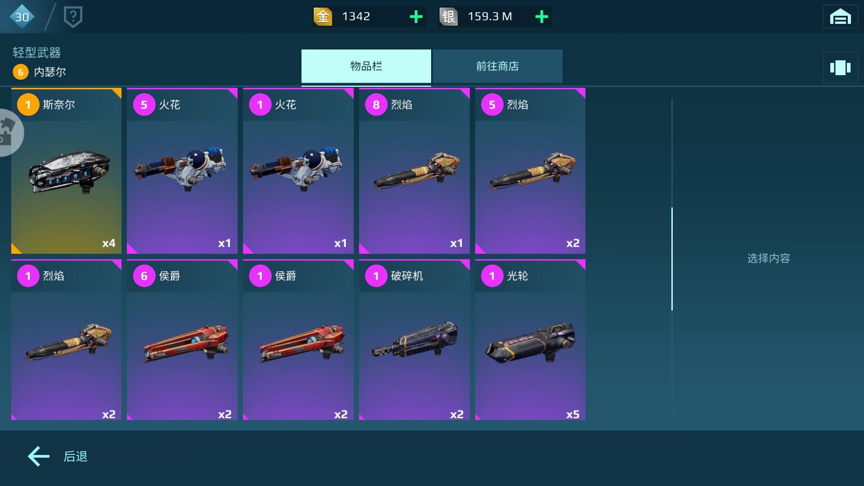Click the hangar home icon
864x486 pixels.
[x=840, y=17]
